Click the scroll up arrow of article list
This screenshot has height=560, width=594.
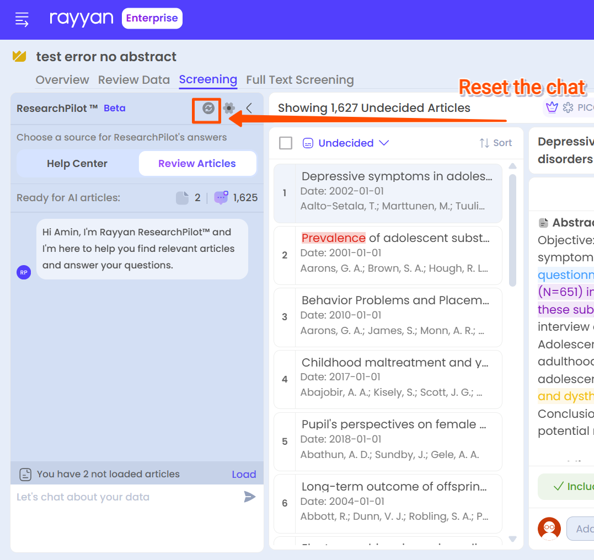coord(512,166)
